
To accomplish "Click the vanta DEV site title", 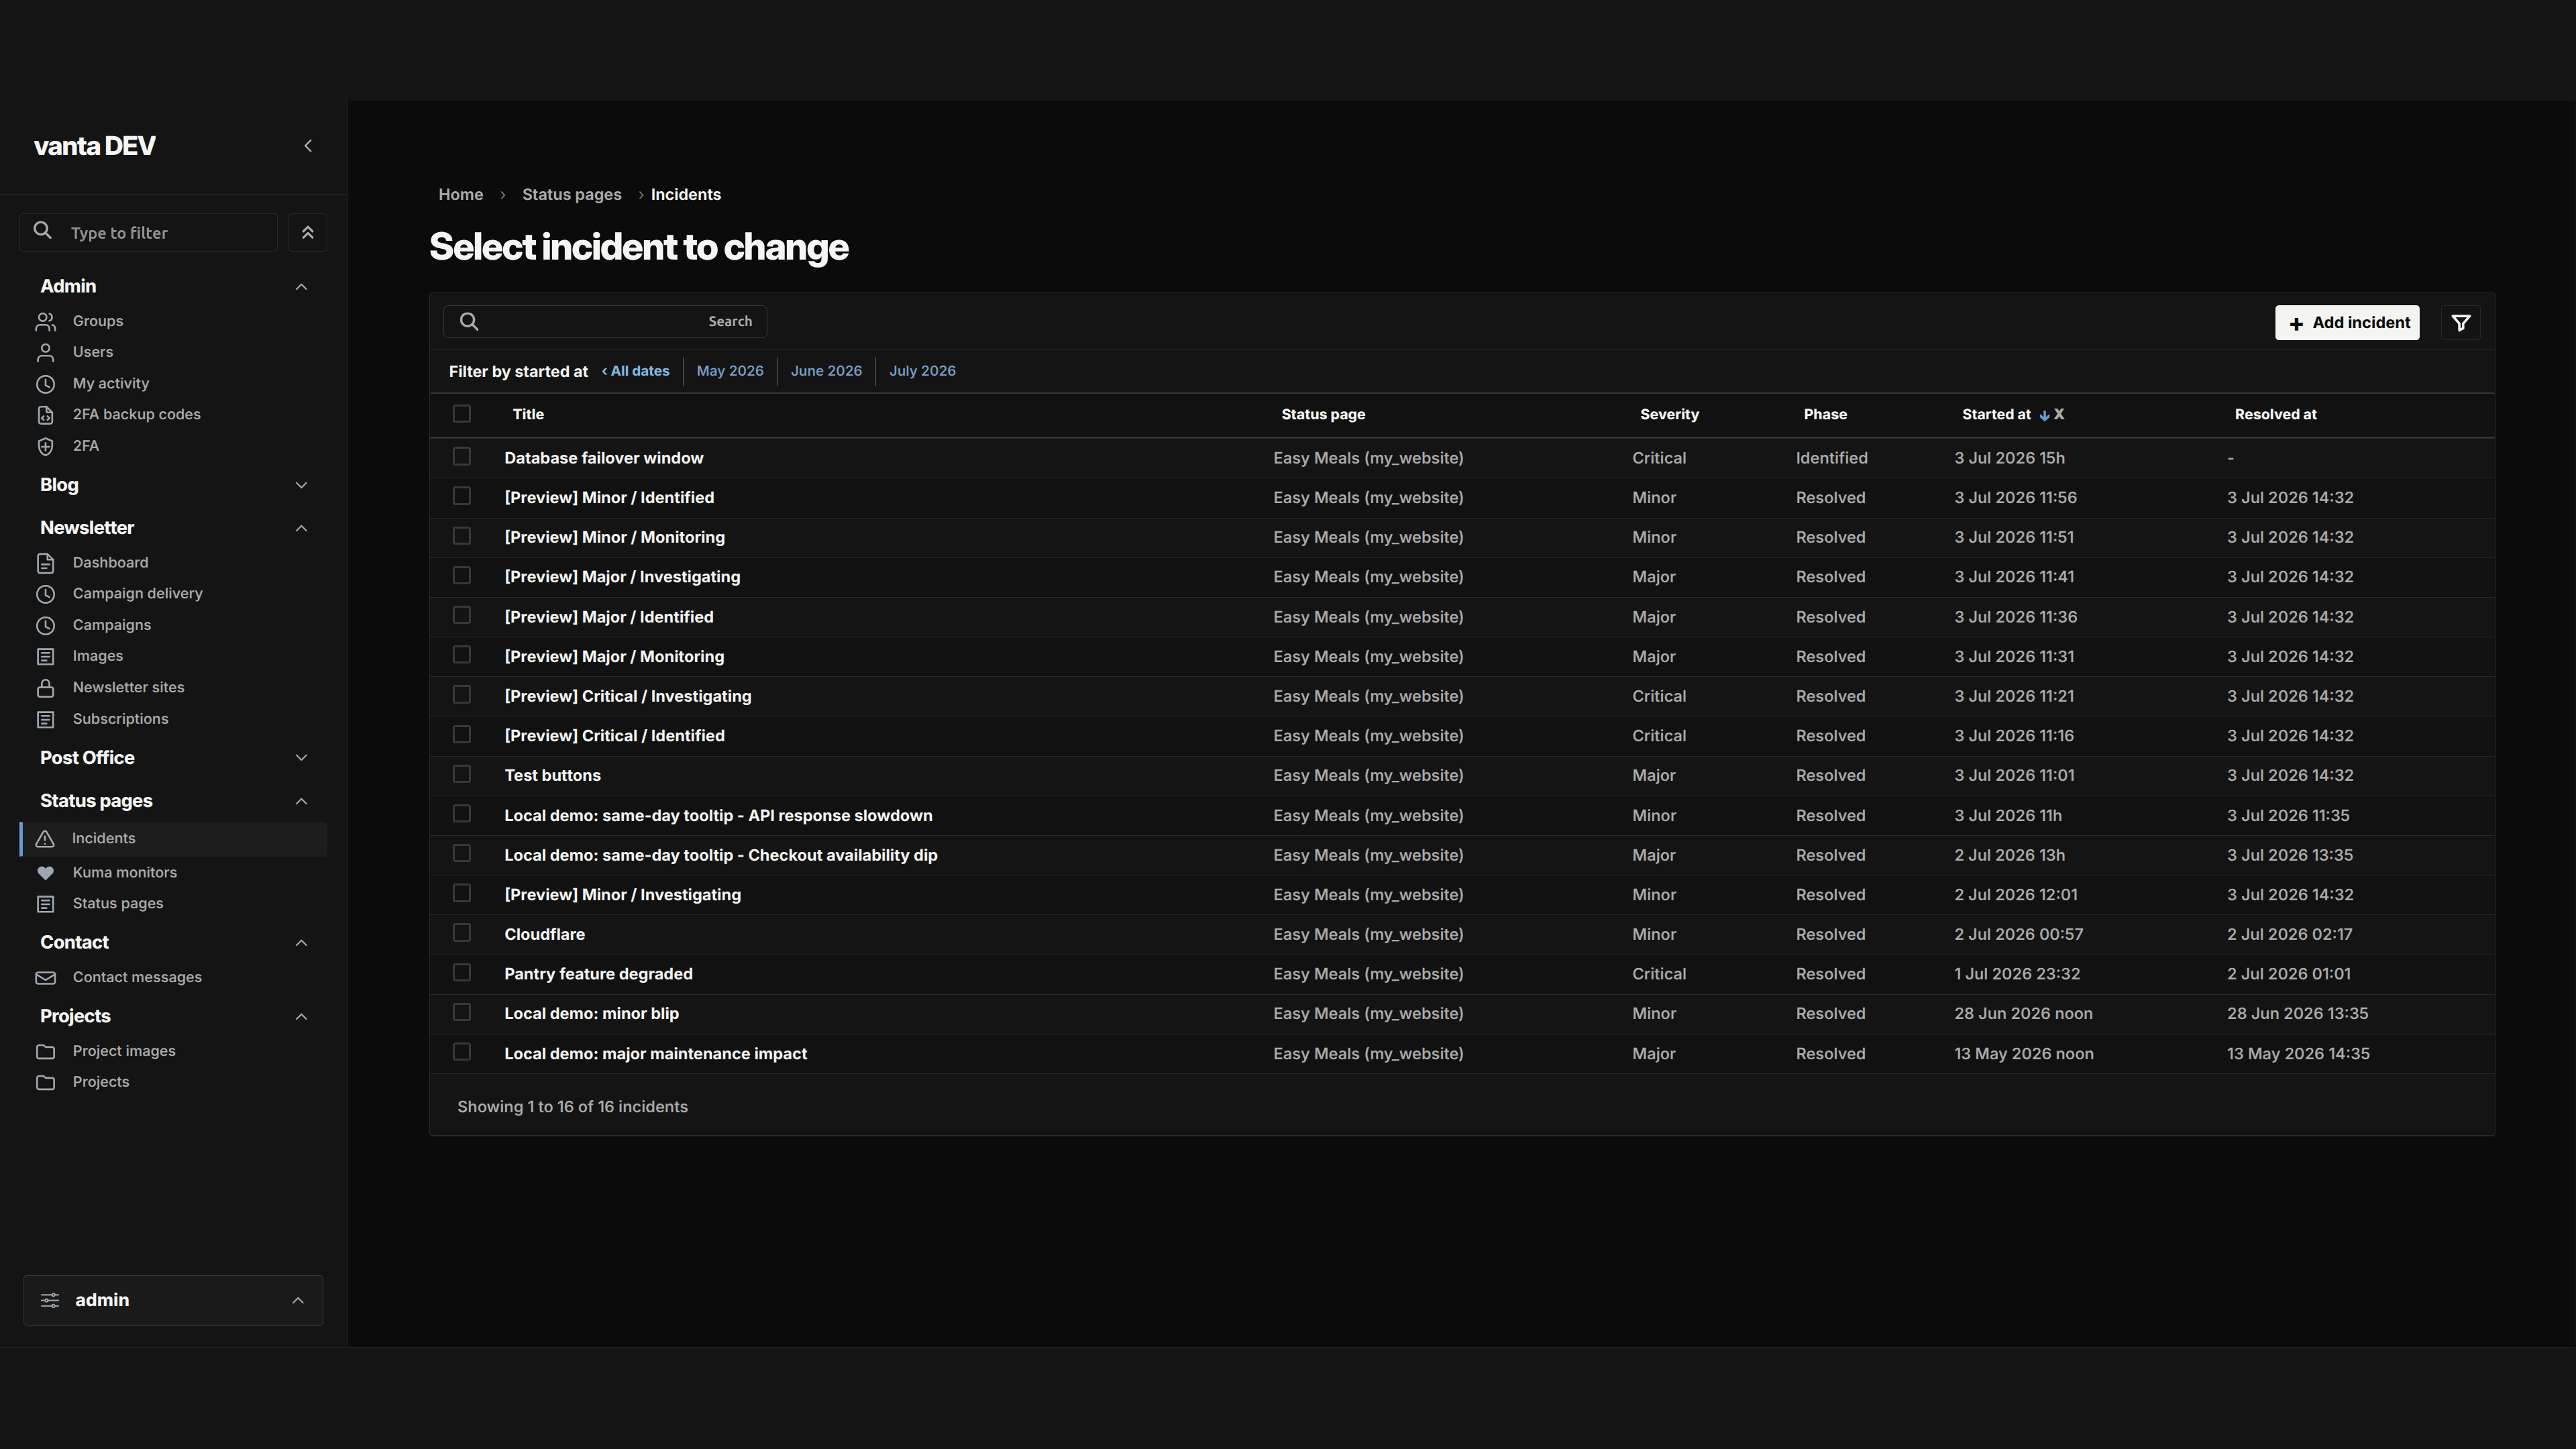I will 94,146.
